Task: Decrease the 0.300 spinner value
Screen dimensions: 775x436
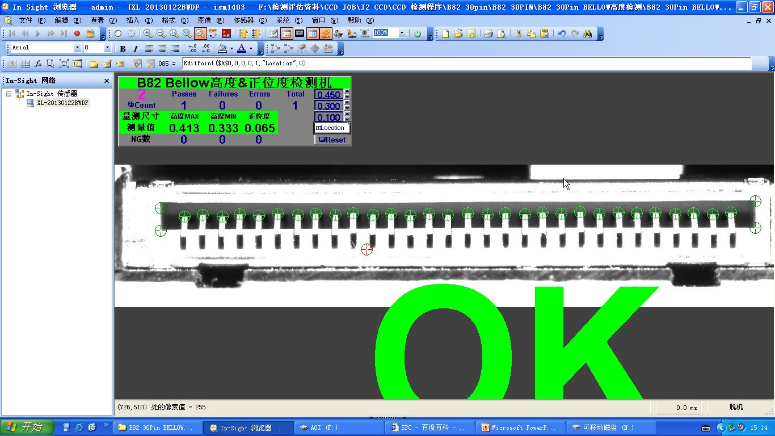Action: point(347,108)
